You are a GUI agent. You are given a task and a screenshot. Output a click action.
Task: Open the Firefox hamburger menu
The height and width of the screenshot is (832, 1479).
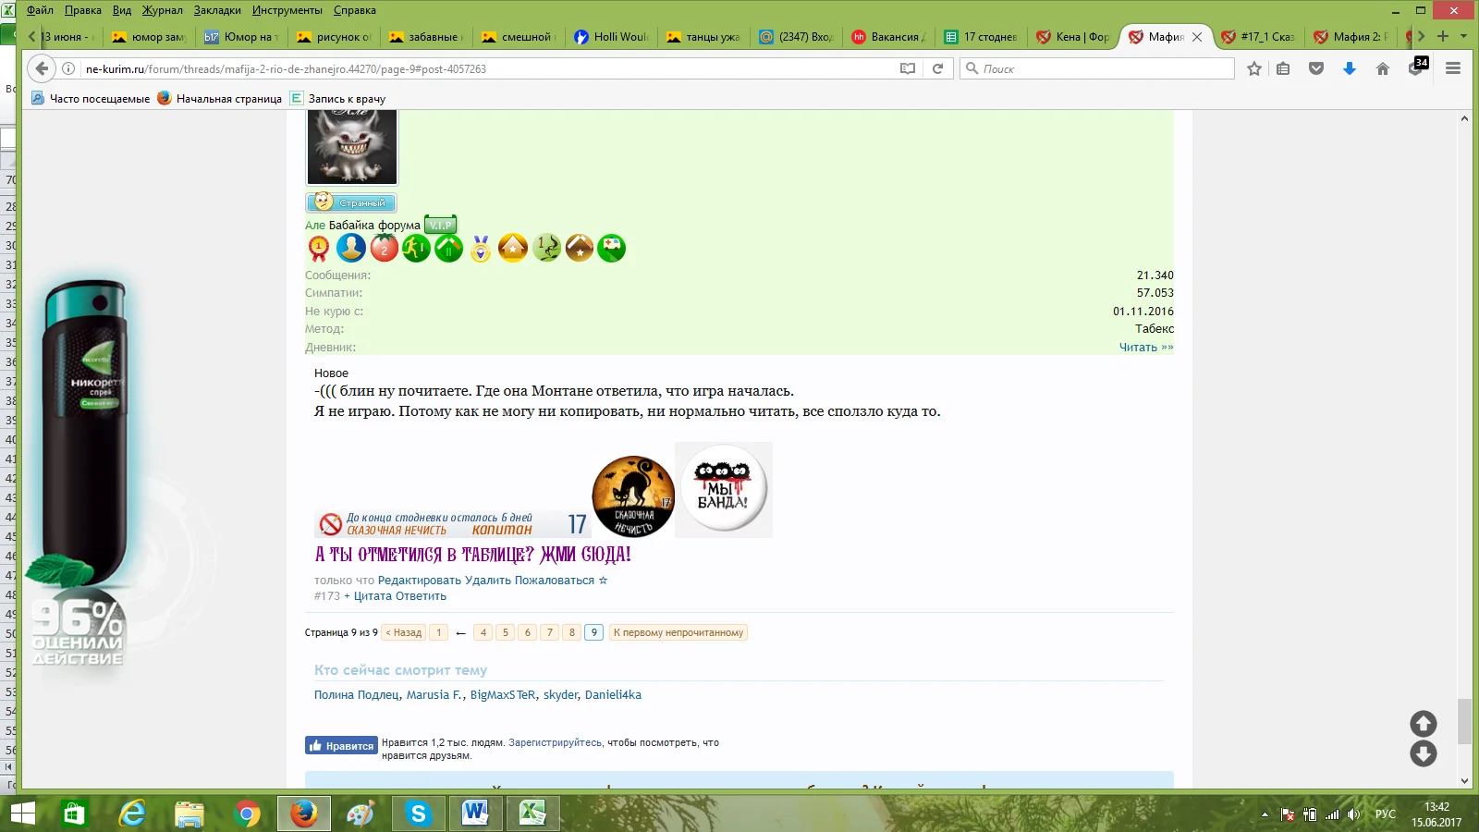click(1453, 68)
